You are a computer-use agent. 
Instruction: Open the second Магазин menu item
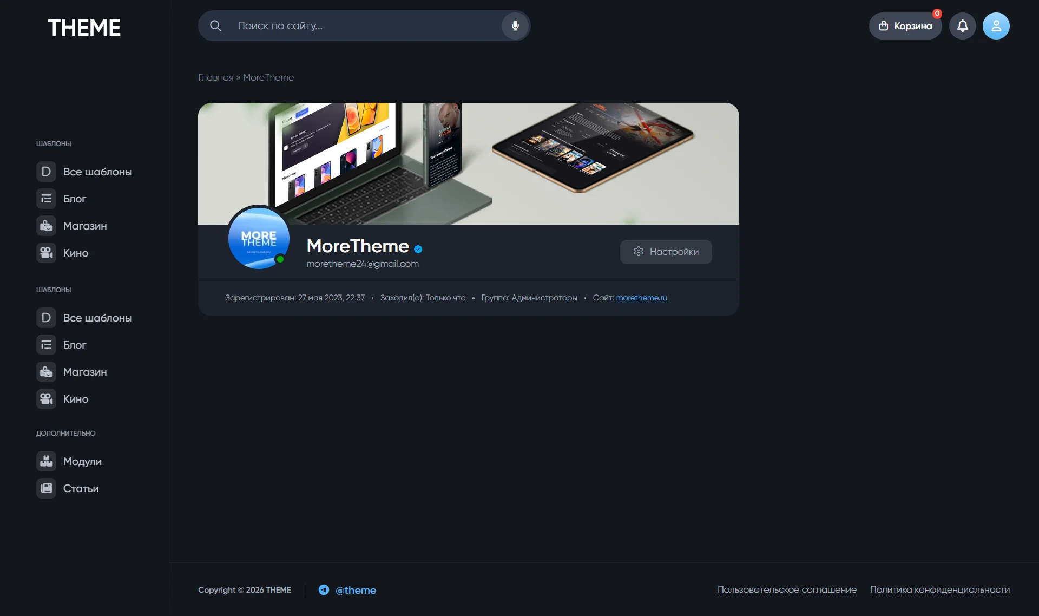click(x=72, y=372)
